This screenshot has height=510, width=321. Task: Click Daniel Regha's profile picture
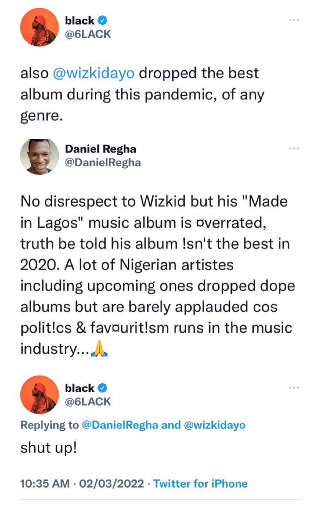click(x=39, y=155)
